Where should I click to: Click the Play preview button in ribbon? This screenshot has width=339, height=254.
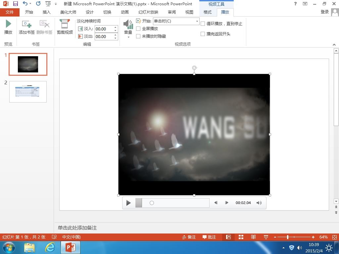coord(8,27)
